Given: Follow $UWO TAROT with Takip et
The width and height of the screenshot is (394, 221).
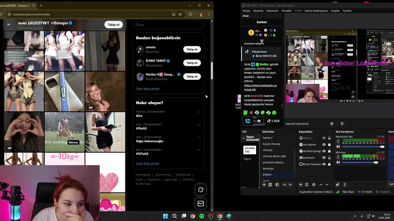Looking at the screenshot, I should [x=192, y=63].
